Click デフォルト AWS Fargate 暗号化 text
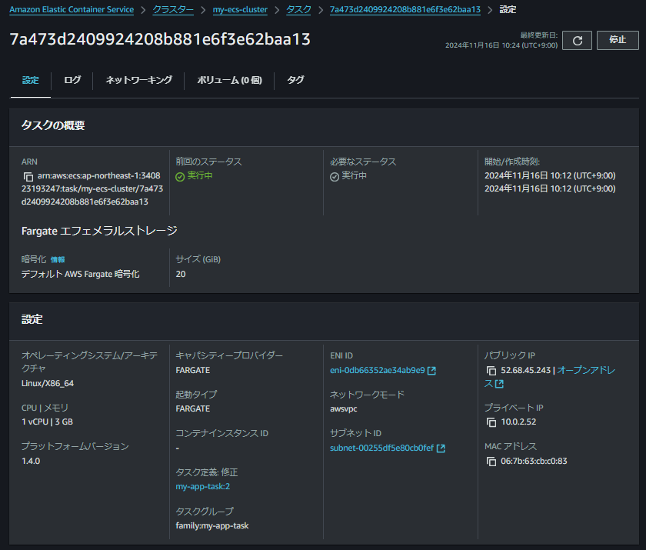 [80, 274]
